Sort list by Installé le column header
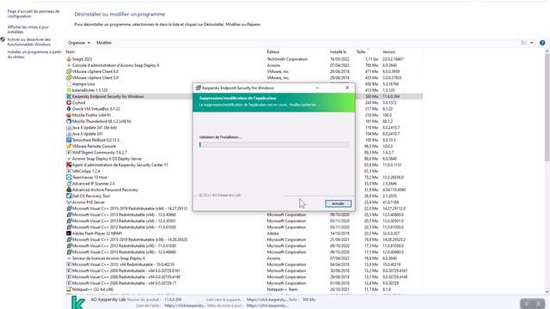 pyautogui.click(x=338, y=51)
